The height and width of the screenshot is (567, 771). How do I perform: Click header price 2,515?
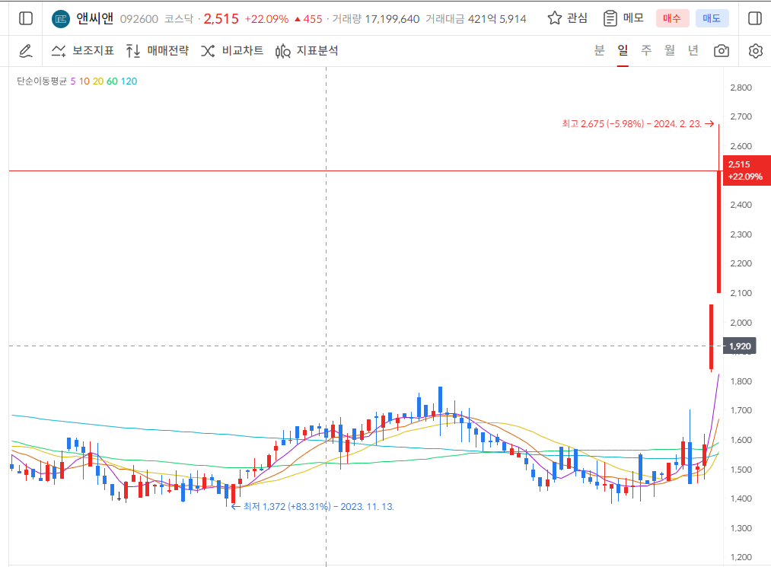221,19
